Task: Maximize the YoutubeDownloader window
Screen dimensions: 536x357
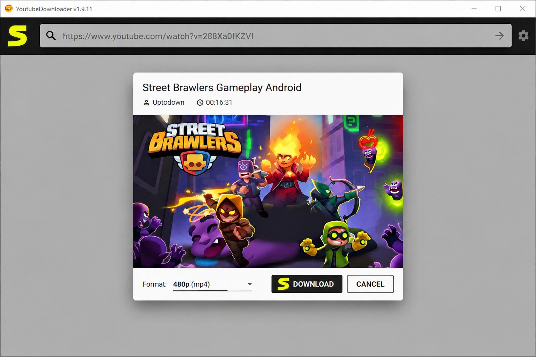Action: pos(498,9)
